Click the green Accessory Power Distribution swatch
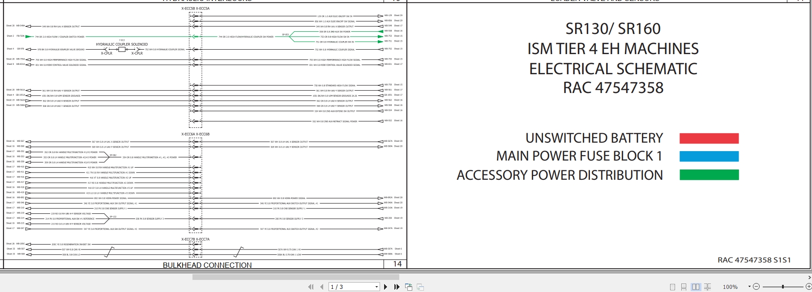Screen dimensions: 812x292 [x=709, y=175]
